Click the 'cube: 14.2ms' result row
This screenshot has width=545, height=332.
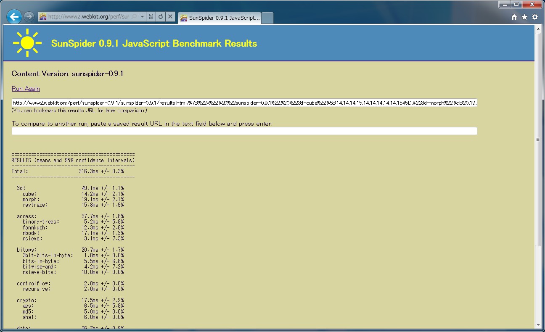73,194
